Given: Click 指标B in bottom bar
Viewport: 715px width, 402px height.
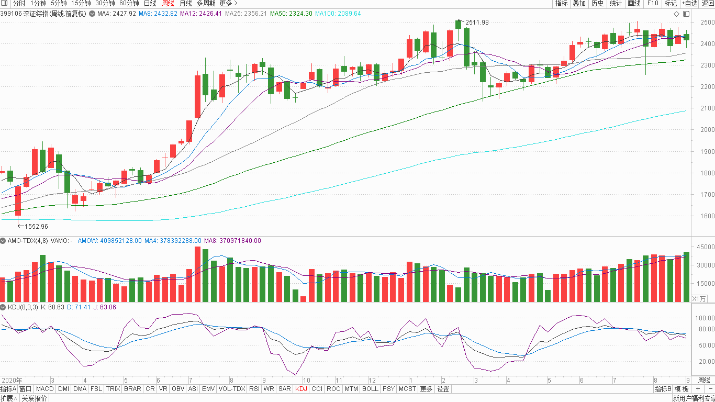Looking at the screenshot, I should pos(663,389).
